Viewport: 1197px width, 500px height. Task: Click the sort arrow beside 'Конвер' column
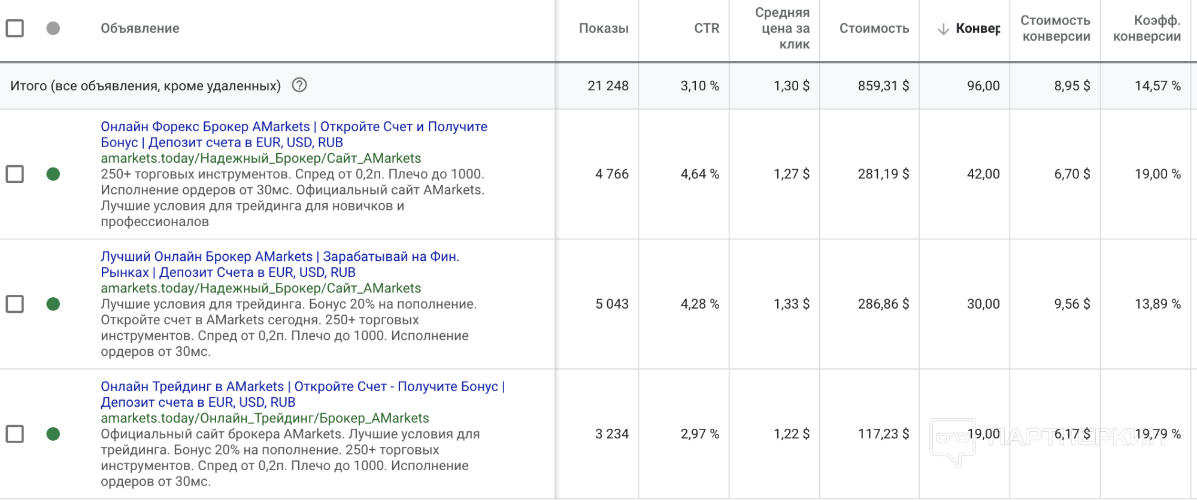click(x=943, y=29)
